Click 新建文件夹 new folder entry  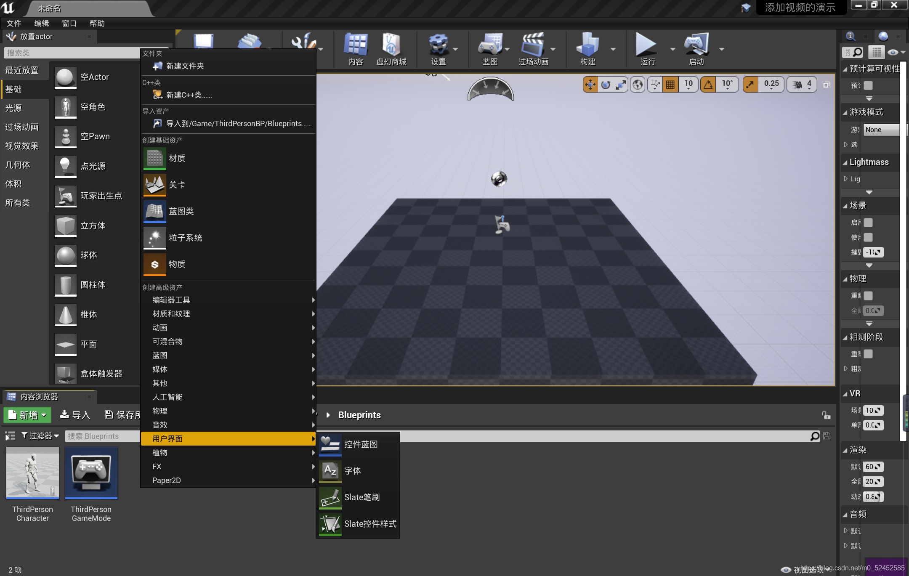pyautogui.click(x=229, y=66)
